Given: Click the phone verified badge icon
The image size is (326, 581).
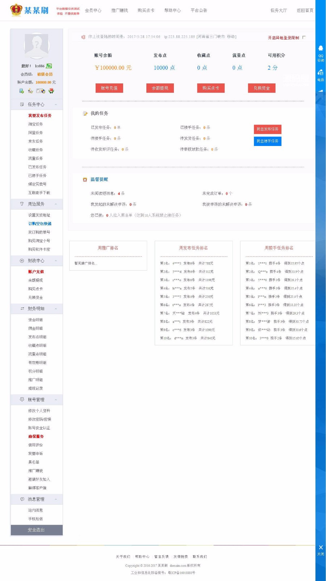Looking at the screenshot, I should (x=22, y=91).
